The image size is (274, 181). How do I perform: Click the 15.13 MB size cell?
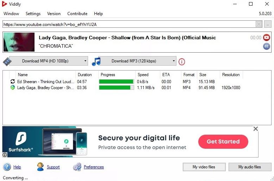pos(206,81)
